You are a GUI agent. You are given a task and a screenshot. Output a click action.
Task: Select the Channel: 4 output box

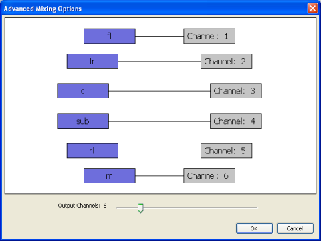[x=236, y=121]
